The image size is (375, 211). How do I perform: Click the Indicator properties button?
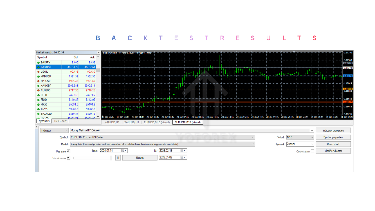[333, 130]
